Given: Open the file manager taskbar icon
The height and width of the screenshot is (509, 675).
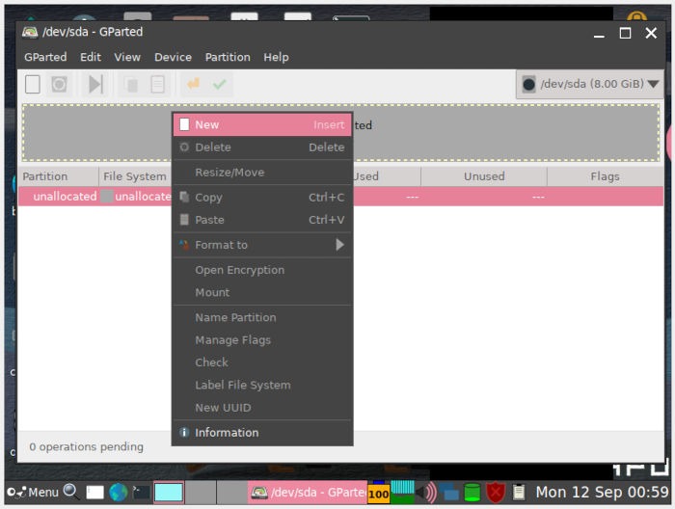Looking at the screenshot, I should [95, 493].
